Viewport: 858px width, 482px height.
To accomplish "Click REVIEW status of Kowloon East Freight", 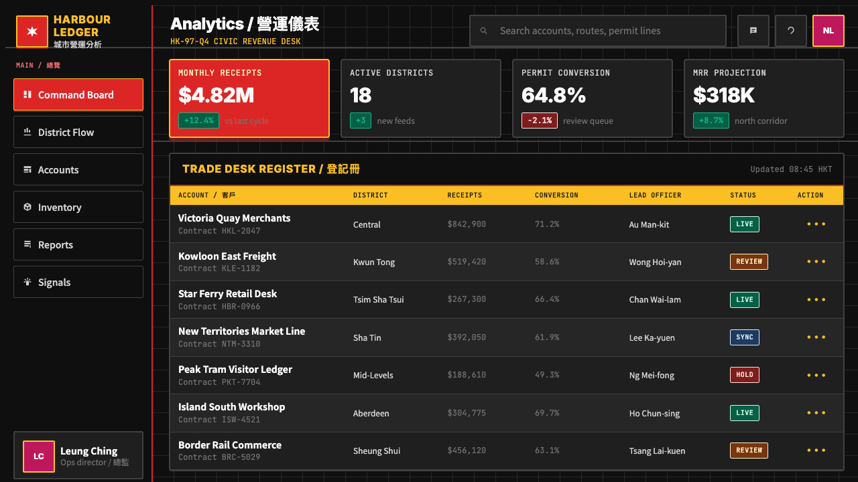I will [749, 262].
